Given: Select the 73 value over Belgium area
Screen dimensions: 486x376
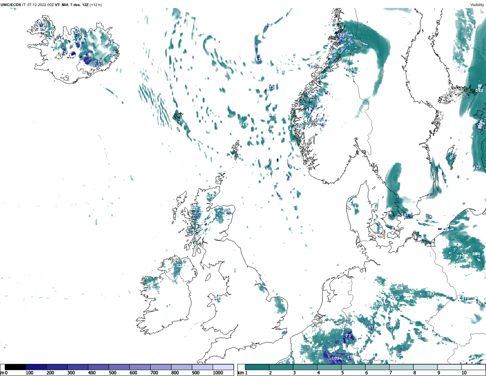Looking at the screenshot, I should click(348, 336).
